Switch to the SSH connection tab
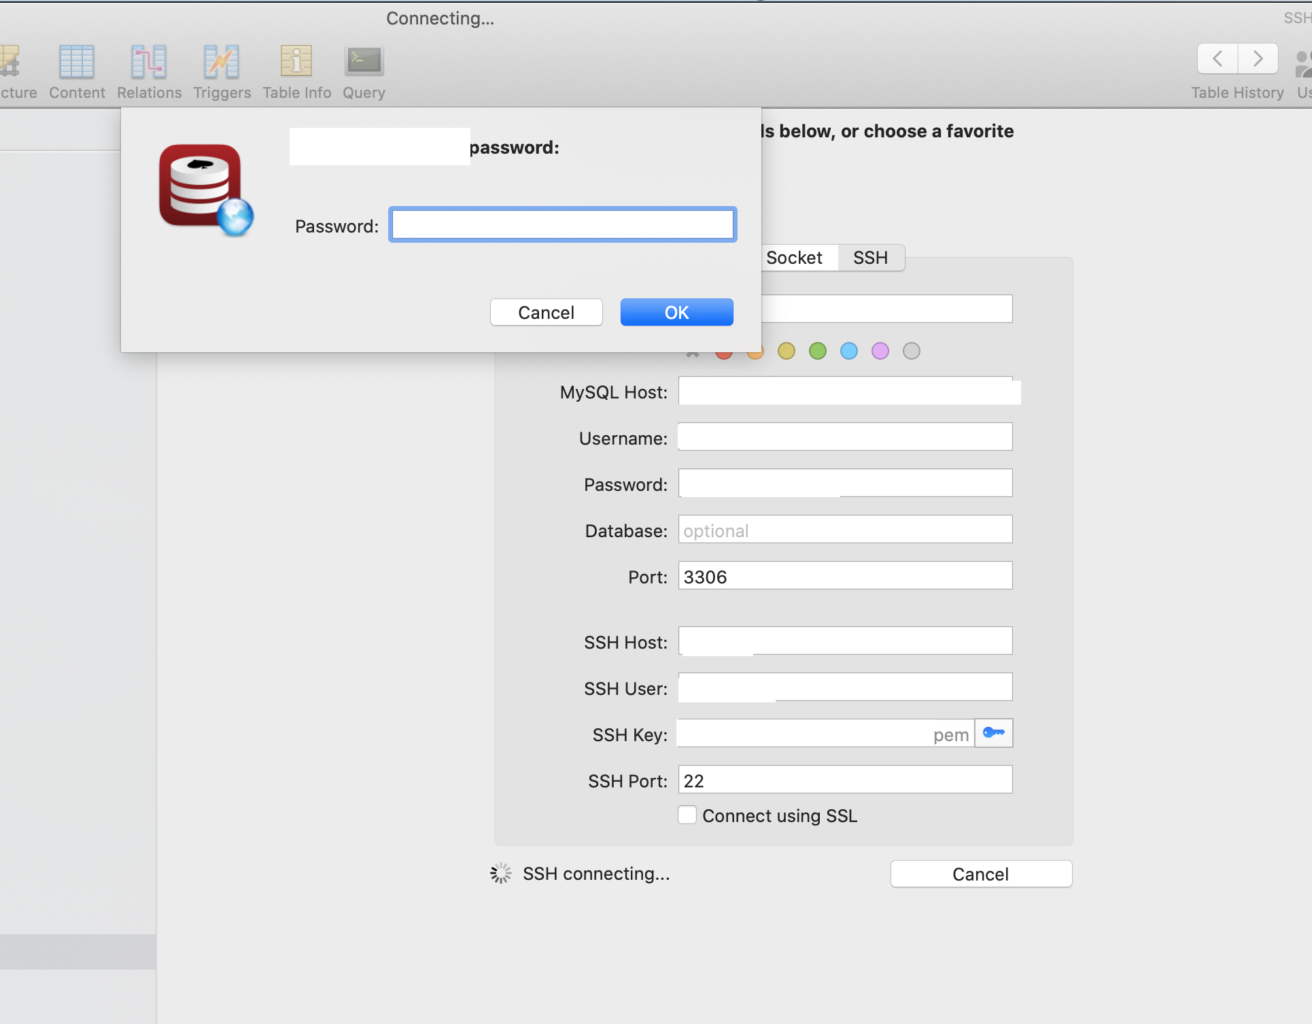The image size is (1312, 1024). coord(871,258)
